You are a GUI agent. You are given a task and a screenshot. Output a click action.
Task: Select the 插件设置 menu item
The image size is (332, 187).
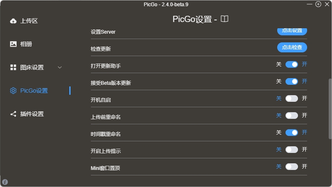pyautogui.click(x=32, y=114)
